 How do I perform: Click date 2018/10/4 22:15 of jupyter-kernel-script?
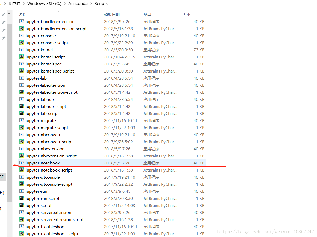pyautogui.click(x=120, y=57)
